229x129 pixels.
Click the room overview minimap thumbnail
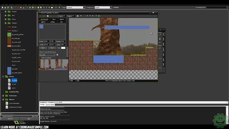pyautogui.click(x=53, y=65)
